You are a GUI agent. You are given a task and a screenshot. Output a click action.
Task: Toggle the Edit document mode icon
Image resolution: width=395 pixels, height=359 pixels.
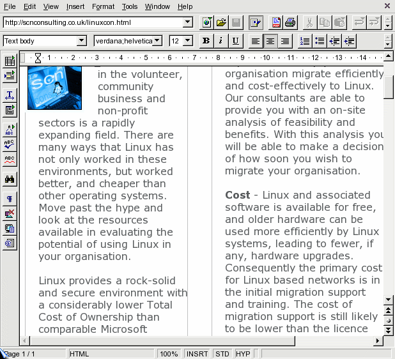(256, 22)
